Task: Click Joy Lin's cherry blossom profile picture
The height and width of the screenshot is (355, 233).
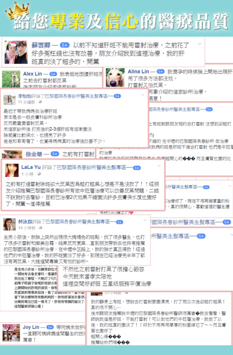Action: click(11, 332)
